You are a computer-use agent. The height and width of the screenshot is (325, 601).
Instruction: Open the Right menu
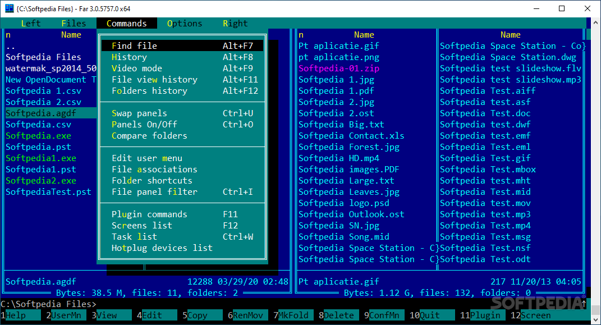(235, 24)
